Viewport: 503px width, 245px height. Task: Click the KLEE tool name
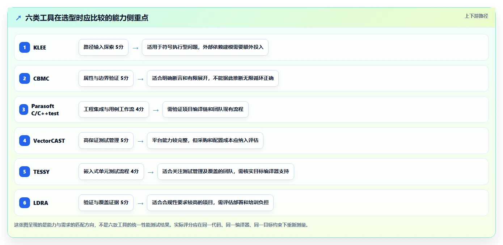tap(40, 47)
